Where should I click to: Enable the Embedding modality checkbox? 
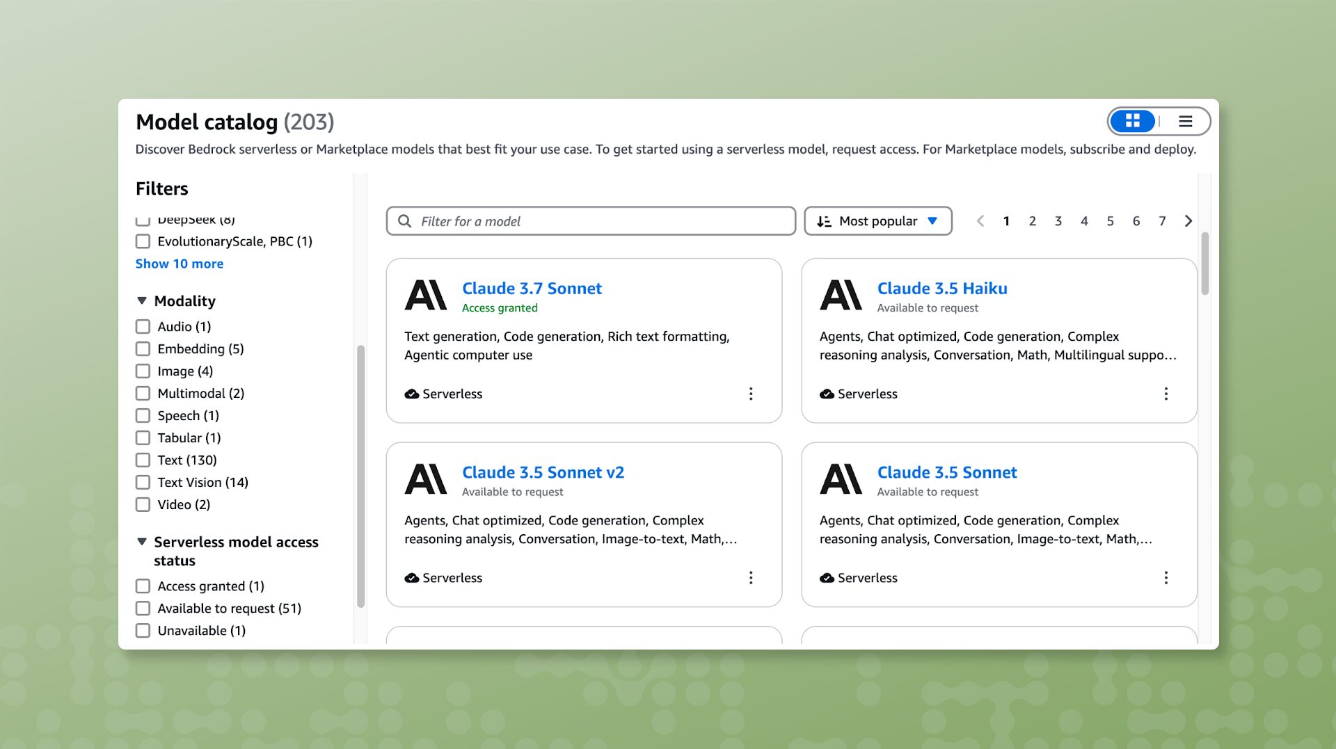point(143,349)
